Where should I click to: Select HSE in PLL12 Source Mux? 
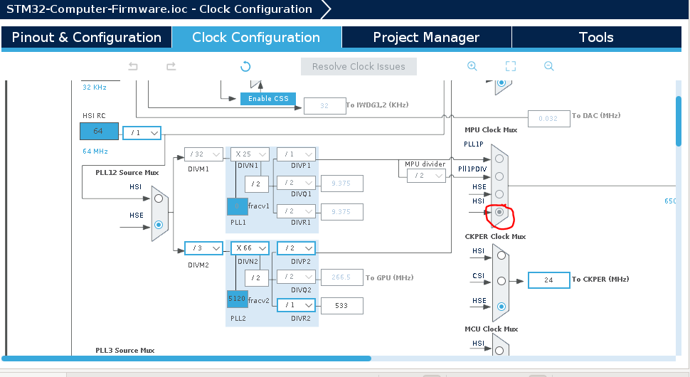[x=159, y=225]
